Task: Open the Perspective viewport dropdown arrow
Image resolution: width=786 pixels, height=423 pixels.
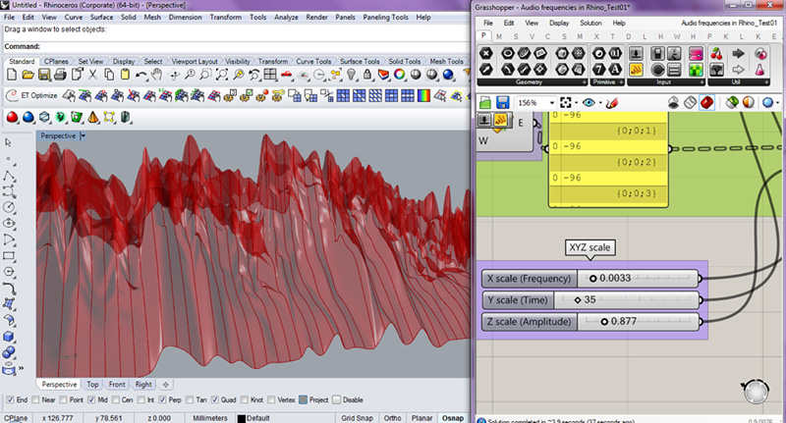Action: (x=84, y=135)
